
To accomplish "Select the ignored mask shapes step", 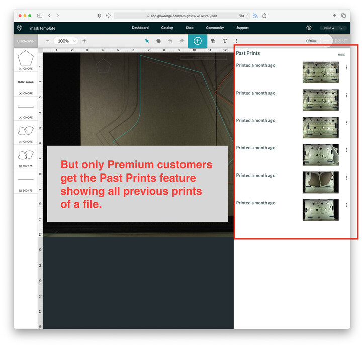I will (26, 133).
